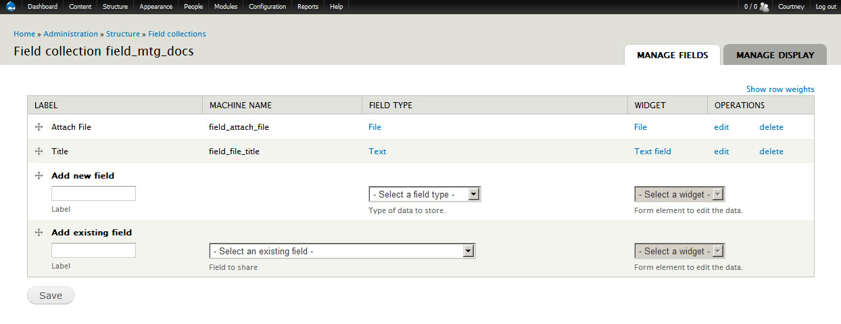Click the users online people icon

click(x=765, y=7)
